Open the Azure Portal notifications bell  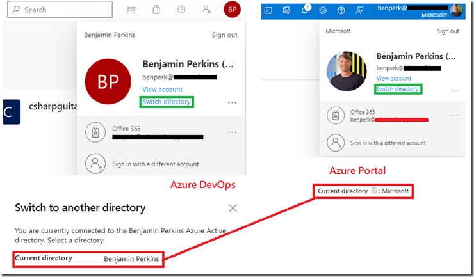(305, 10)
